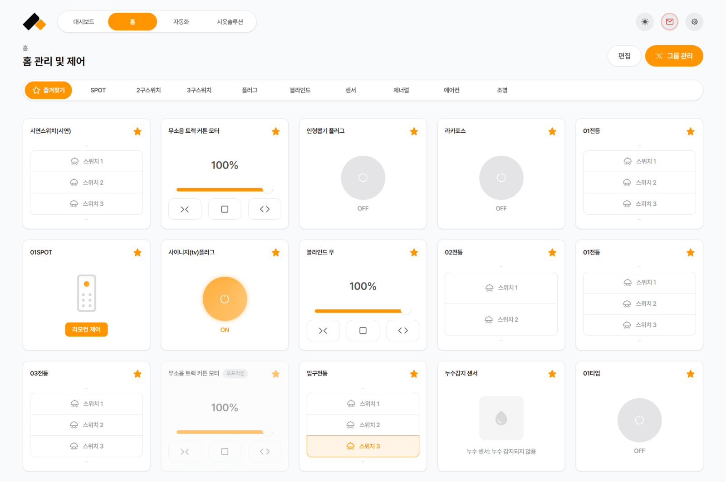This screenshot has height=482, width=726.
Task: Close curtain icon on online 무소음 트랙 커튼 모터
Action: pos(185,209)
